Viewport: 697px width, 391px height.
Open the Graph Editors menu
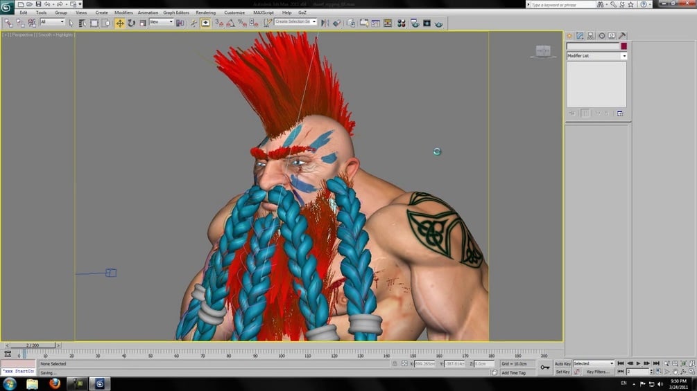(176, 13)
